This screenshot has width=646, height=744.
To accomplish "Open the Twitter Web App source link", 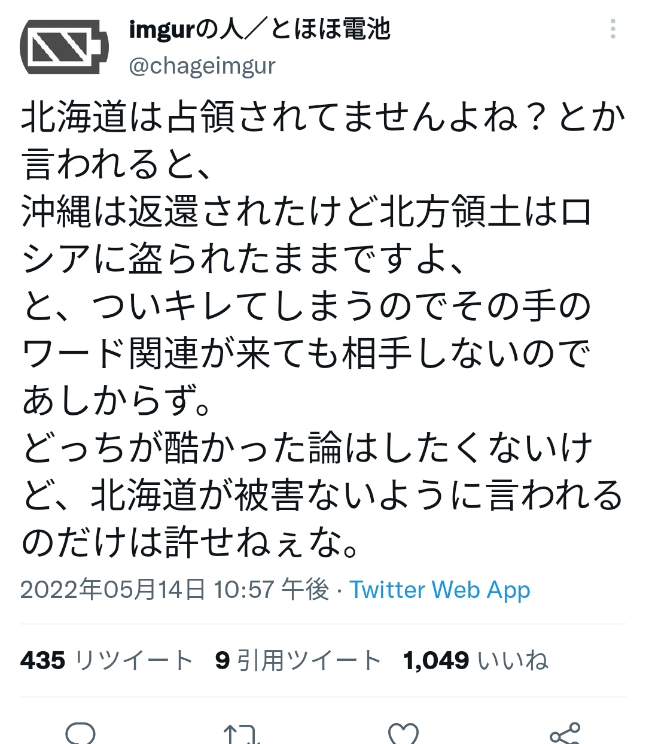I will (440, 590).
